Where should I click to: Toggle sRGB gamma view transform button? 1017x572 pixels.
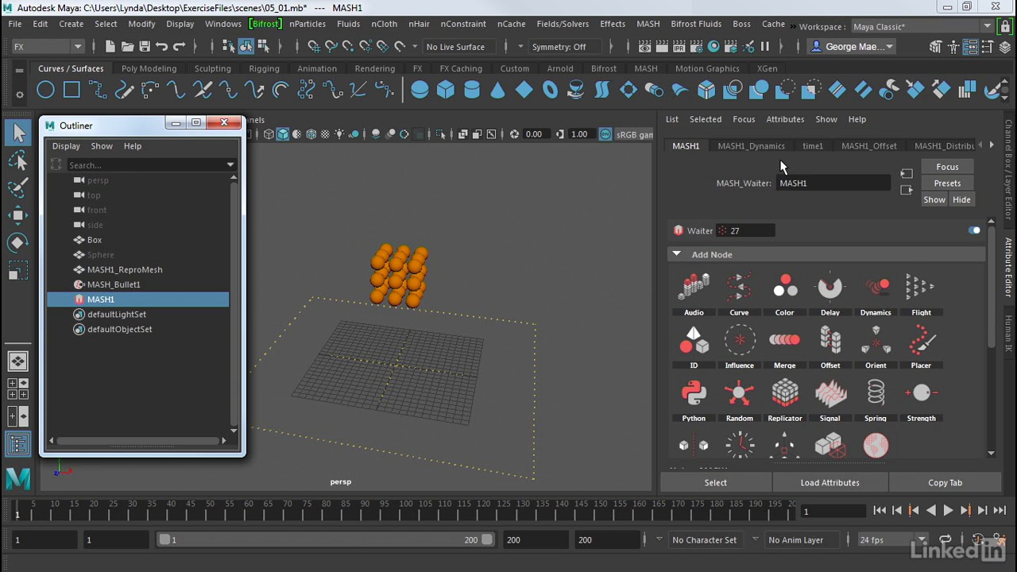click(x=605, y=134)
